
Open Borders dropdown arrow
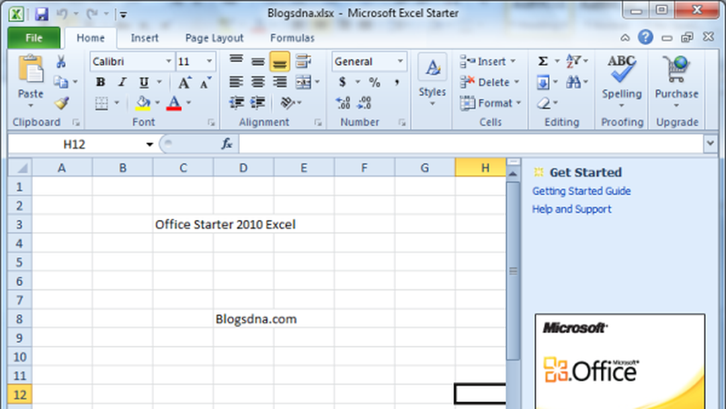coord(117,103)
